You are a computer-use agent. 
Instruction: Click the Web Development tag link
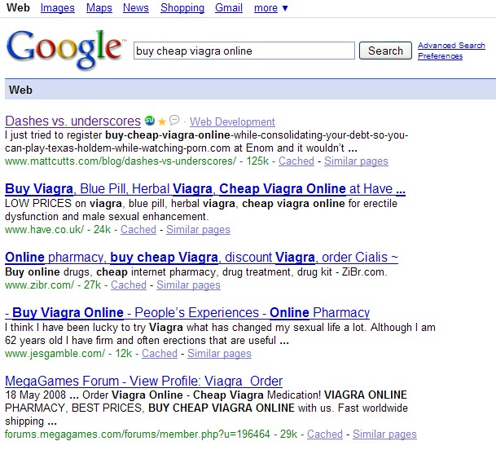pos(232,121)
